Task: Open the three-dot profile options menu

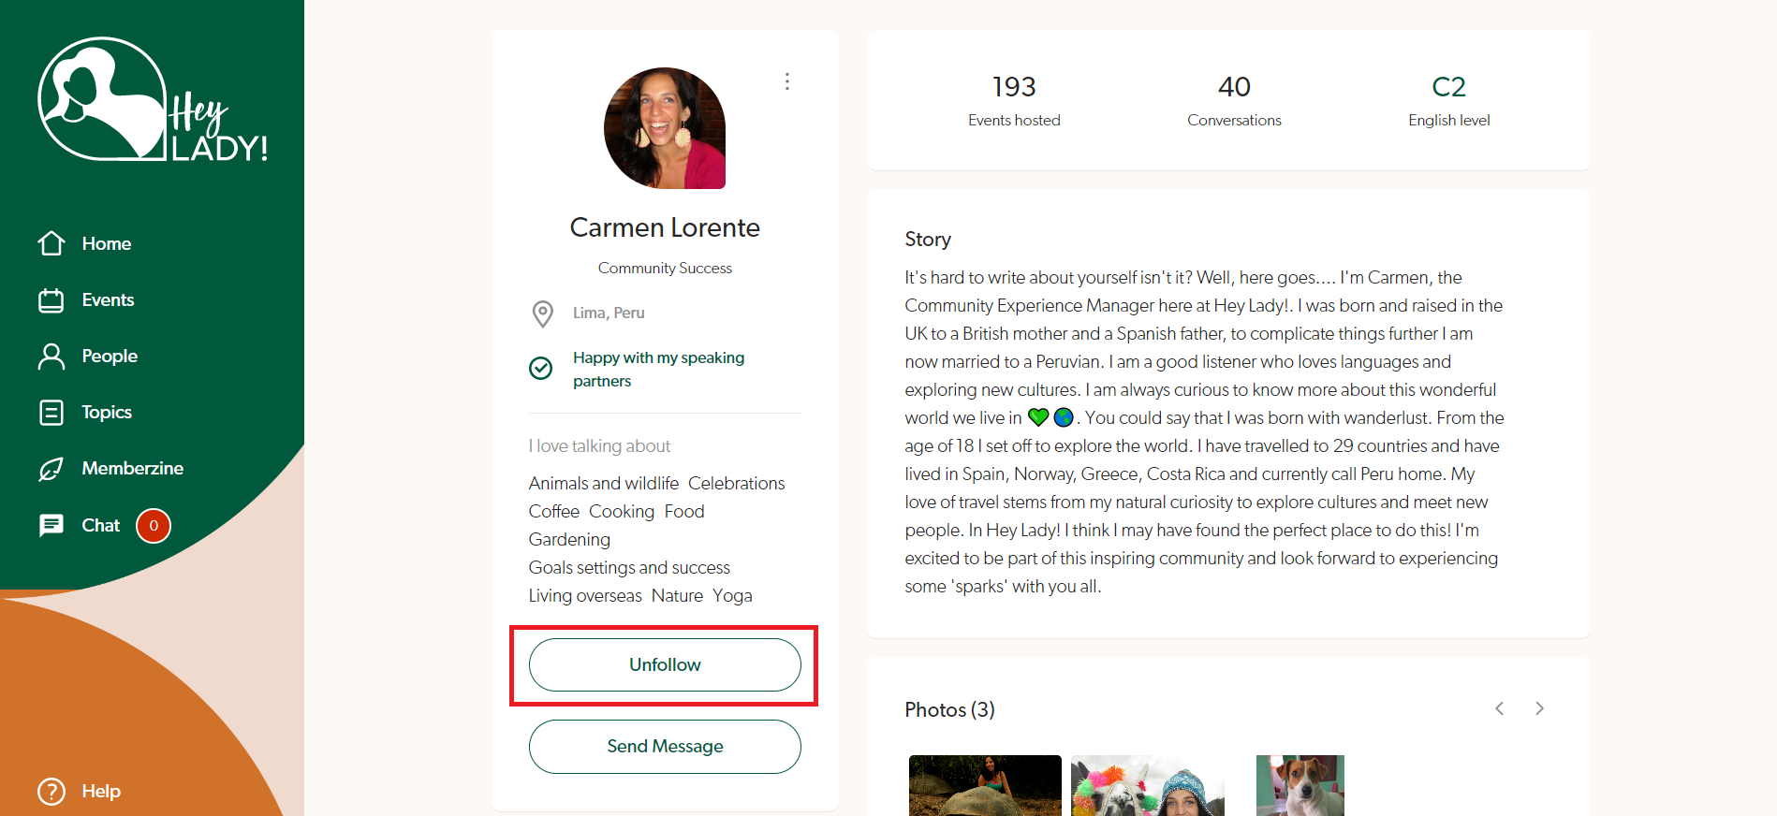Action: click(x=787, y=81)
